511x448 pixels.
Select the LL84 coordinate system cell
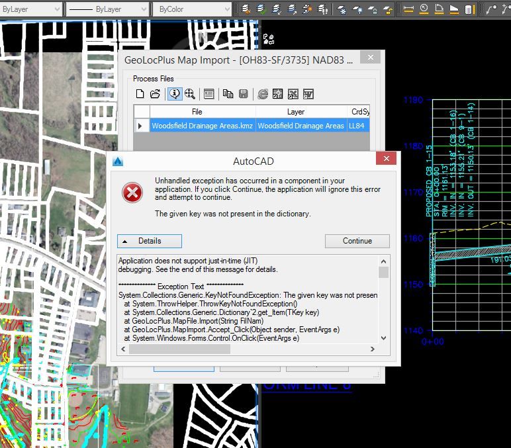click(359, 126)
